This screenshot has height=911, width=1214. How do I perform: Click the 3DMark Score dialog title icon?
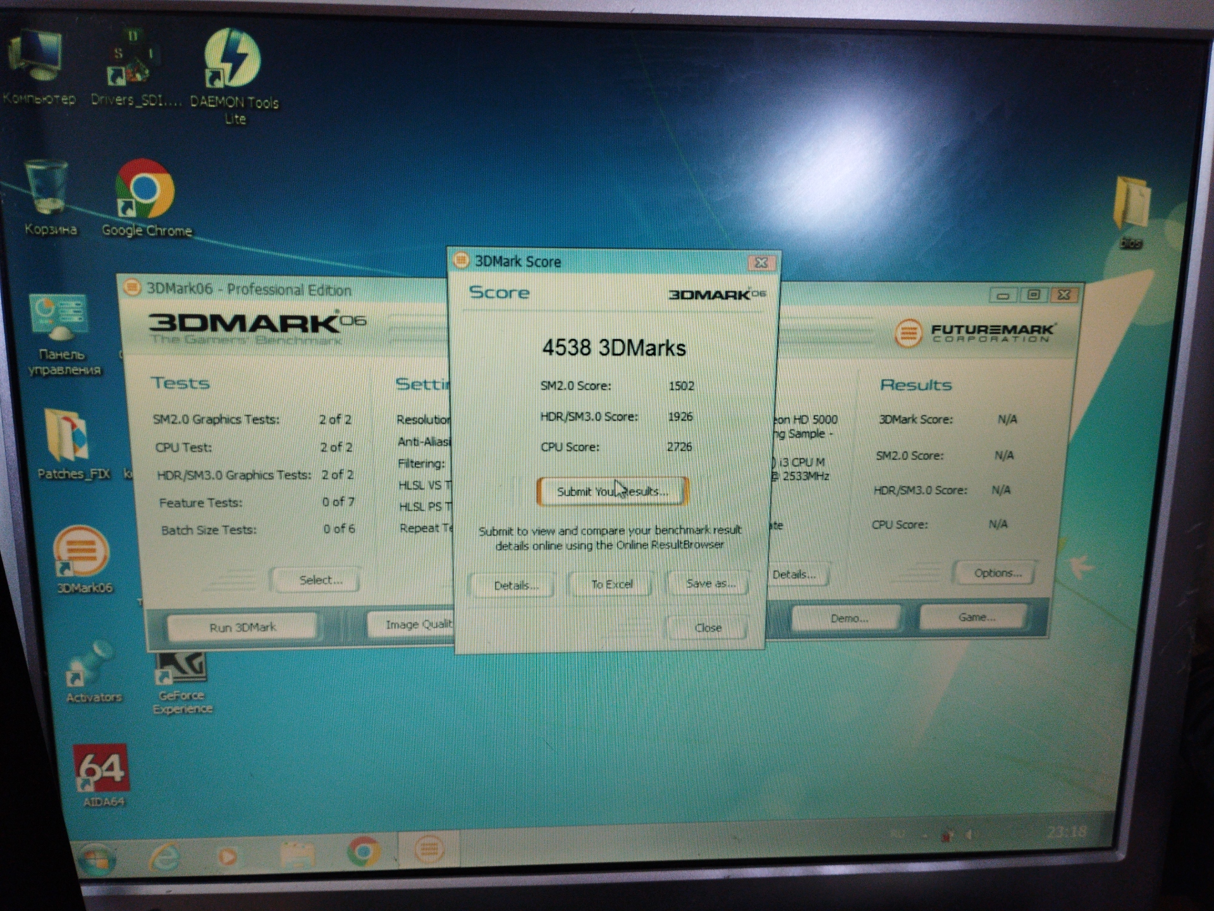pyautogui.click(x=462, y=259)
